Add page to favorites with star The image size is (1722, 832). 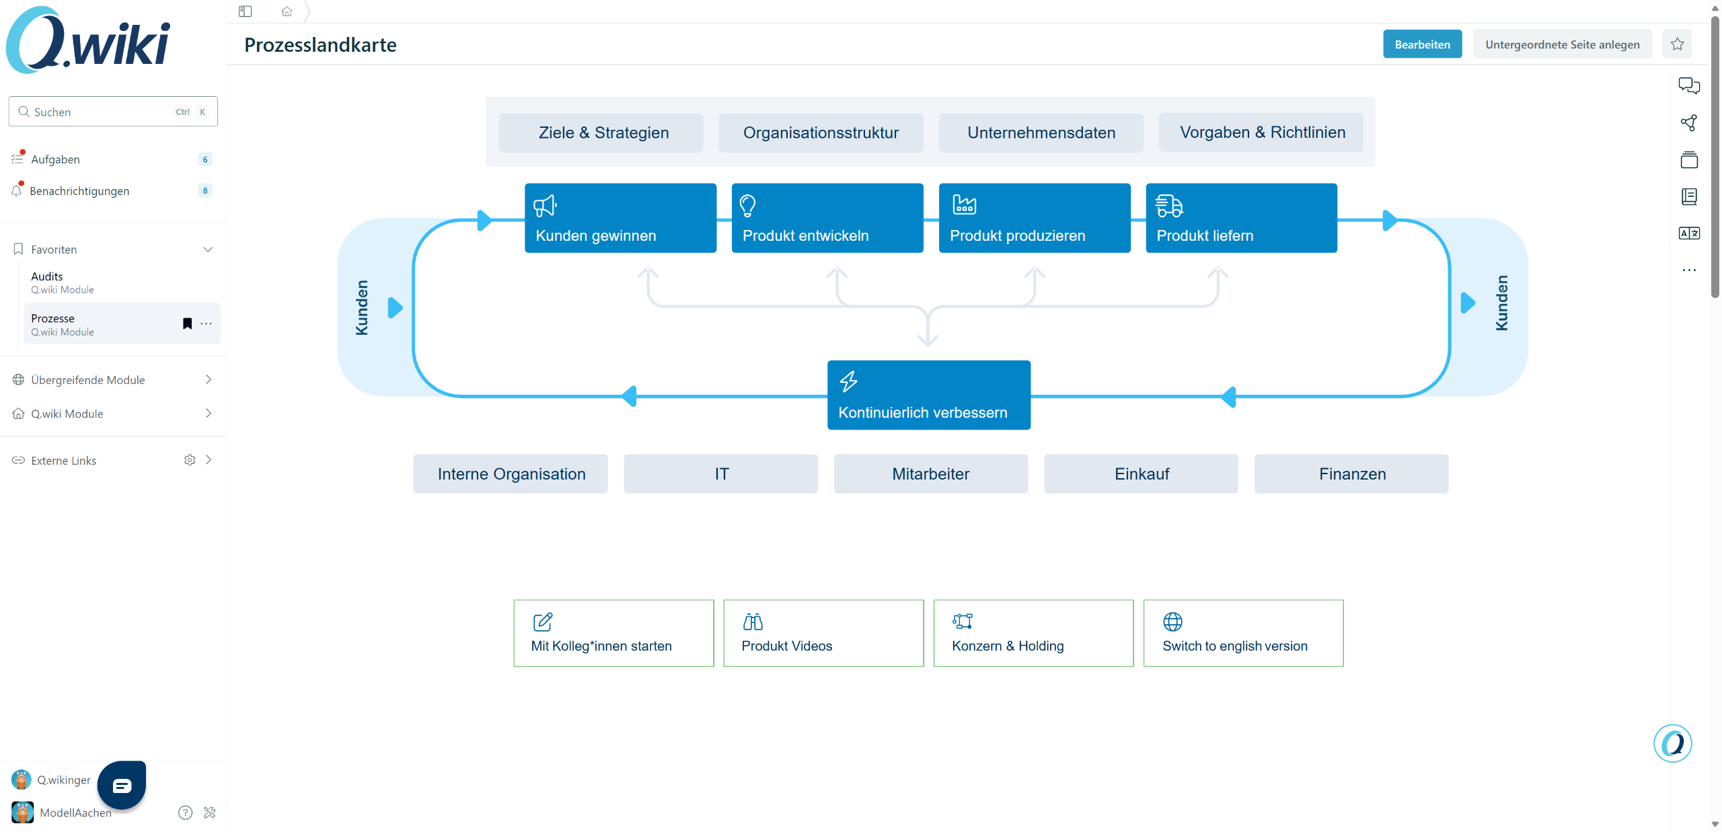coord(1677,44)
